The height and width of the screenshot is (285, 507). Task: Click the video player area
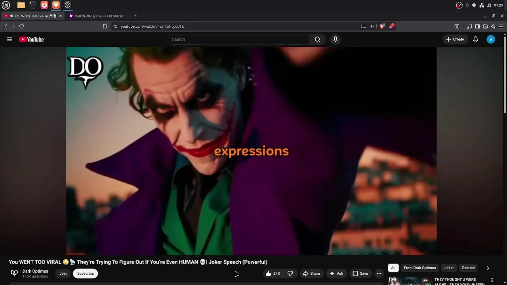pos(251,151)
